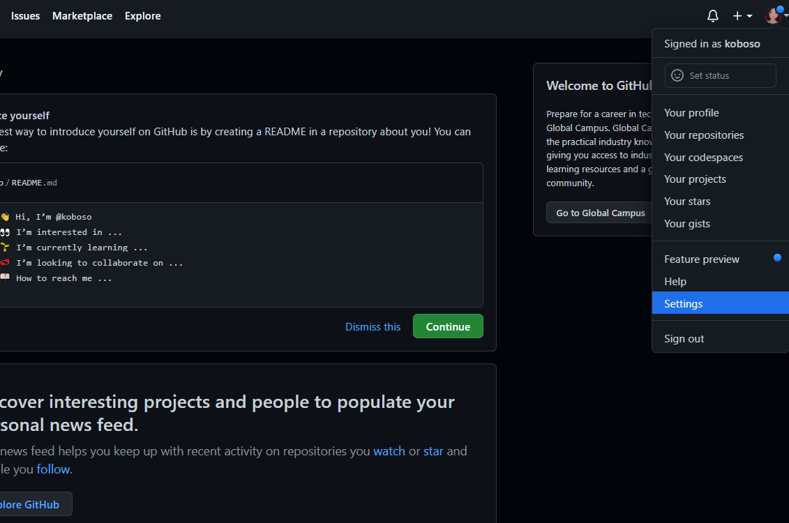The image size is (789, 523).
Task: Click the line "I'm looking to collaborate on ..."
Action: click(99, 263)
